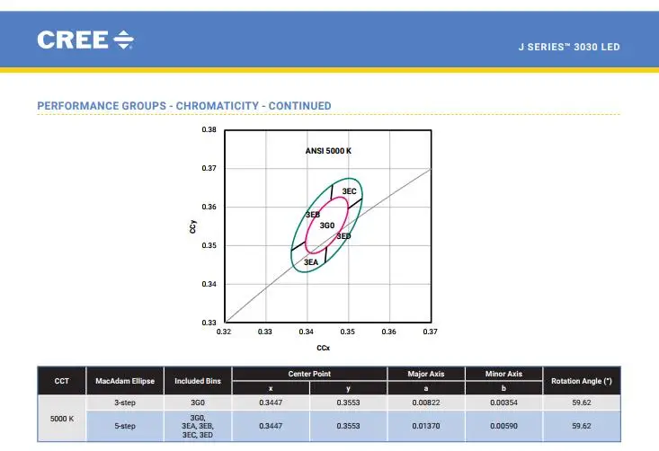Click the 0.33 y-axis tick value

coord(209,323)
